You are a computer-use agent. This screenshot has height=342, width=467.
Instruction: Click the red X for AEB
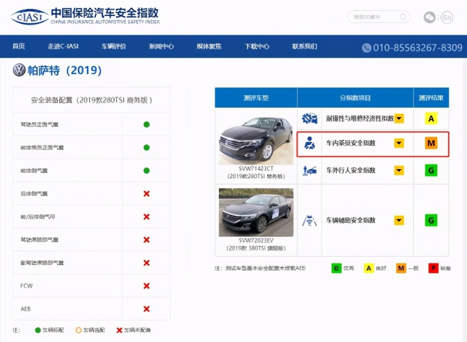(146, 309)
